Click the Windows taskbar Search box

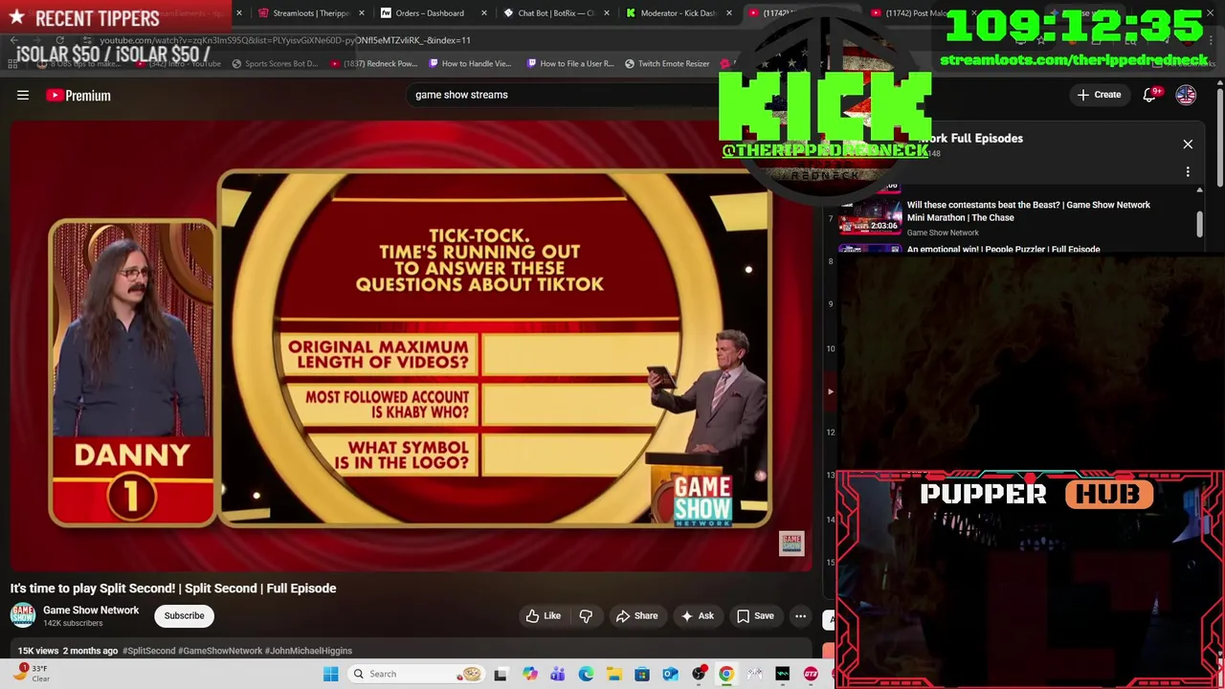click(x=415, y=674)
